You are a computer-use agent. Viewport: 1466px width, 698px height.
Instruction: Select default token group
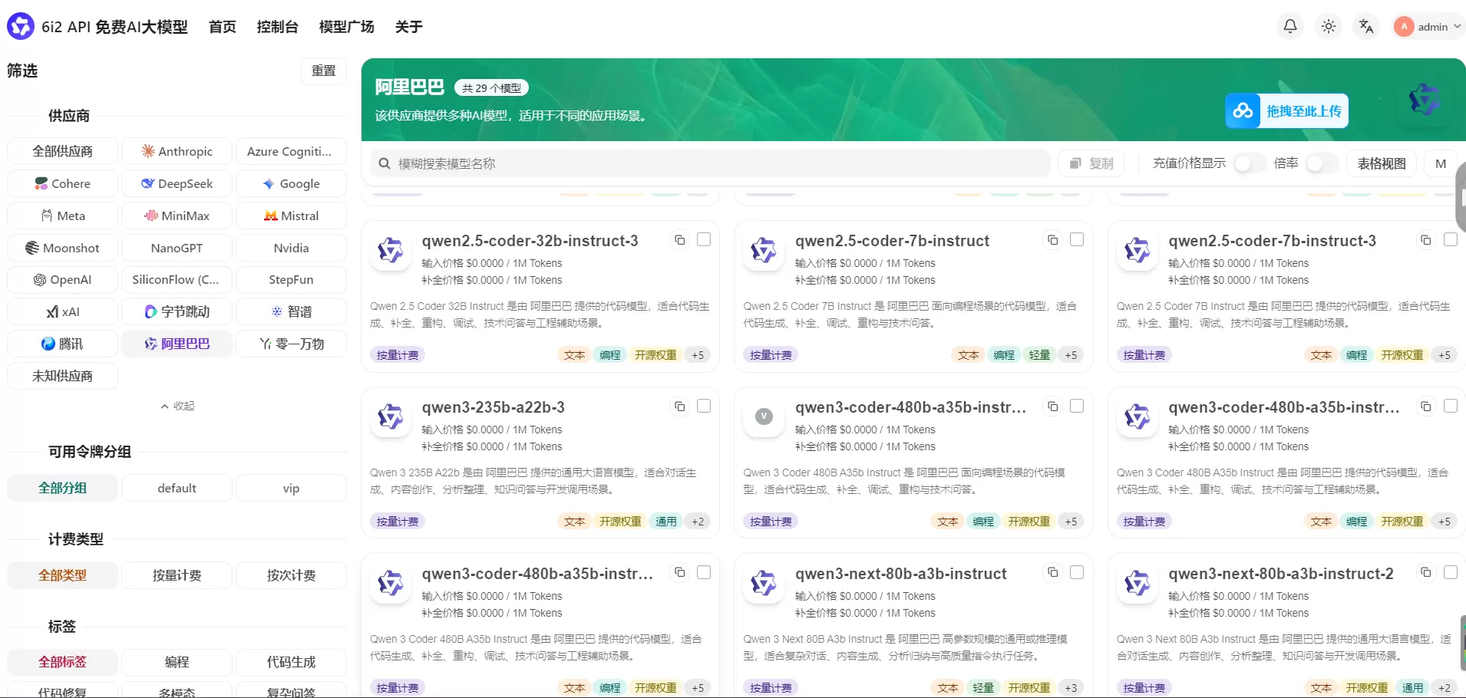point(177,488)
